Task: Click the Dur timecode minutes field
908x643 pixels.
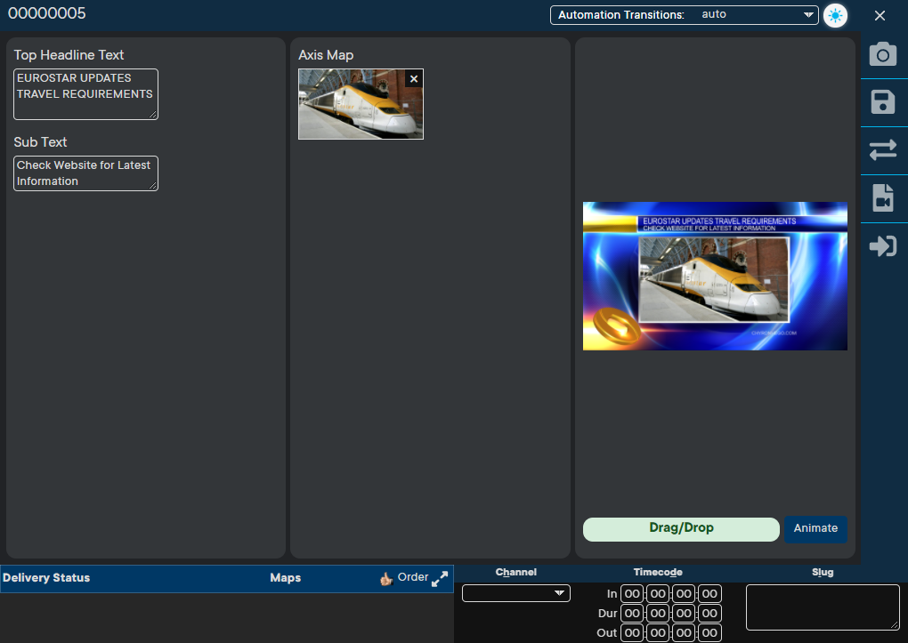Action: pos(658,614)
